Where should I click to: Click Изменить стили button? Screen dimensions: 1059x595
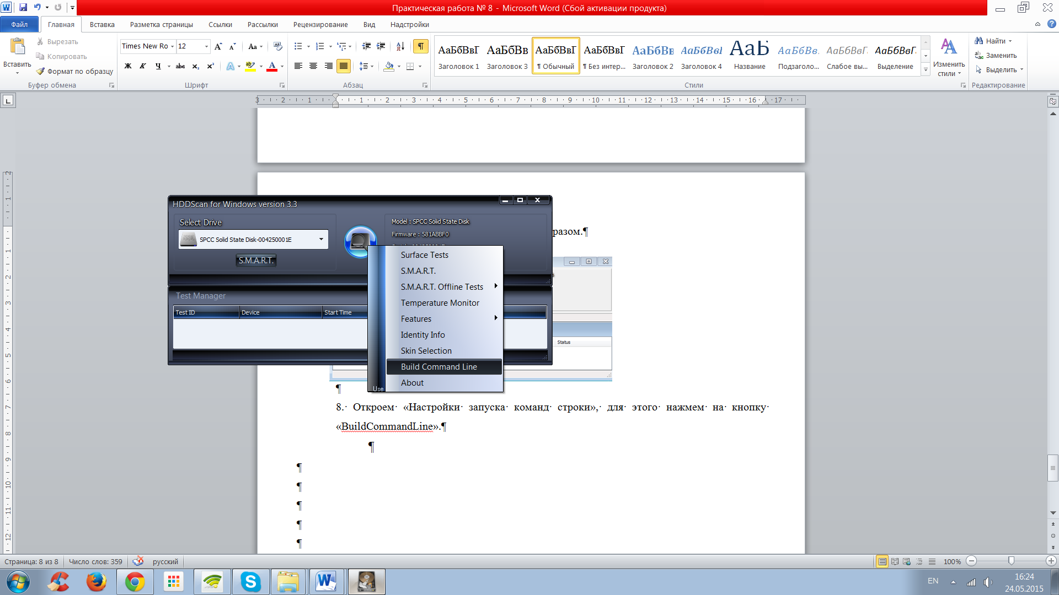tap(949, 57)
